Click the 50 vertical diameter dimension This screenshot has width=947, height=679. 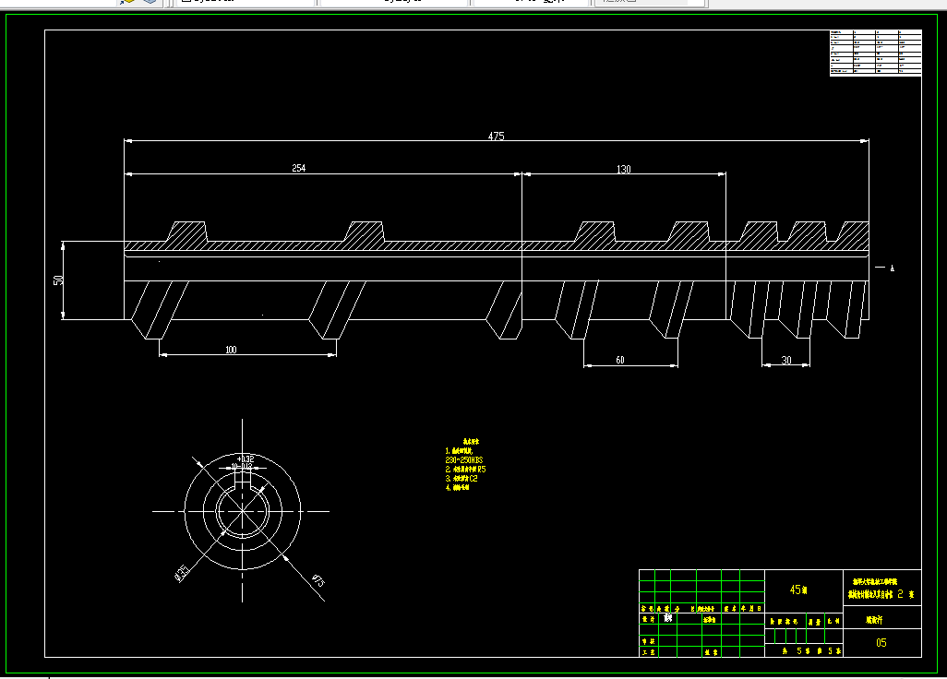58,280
